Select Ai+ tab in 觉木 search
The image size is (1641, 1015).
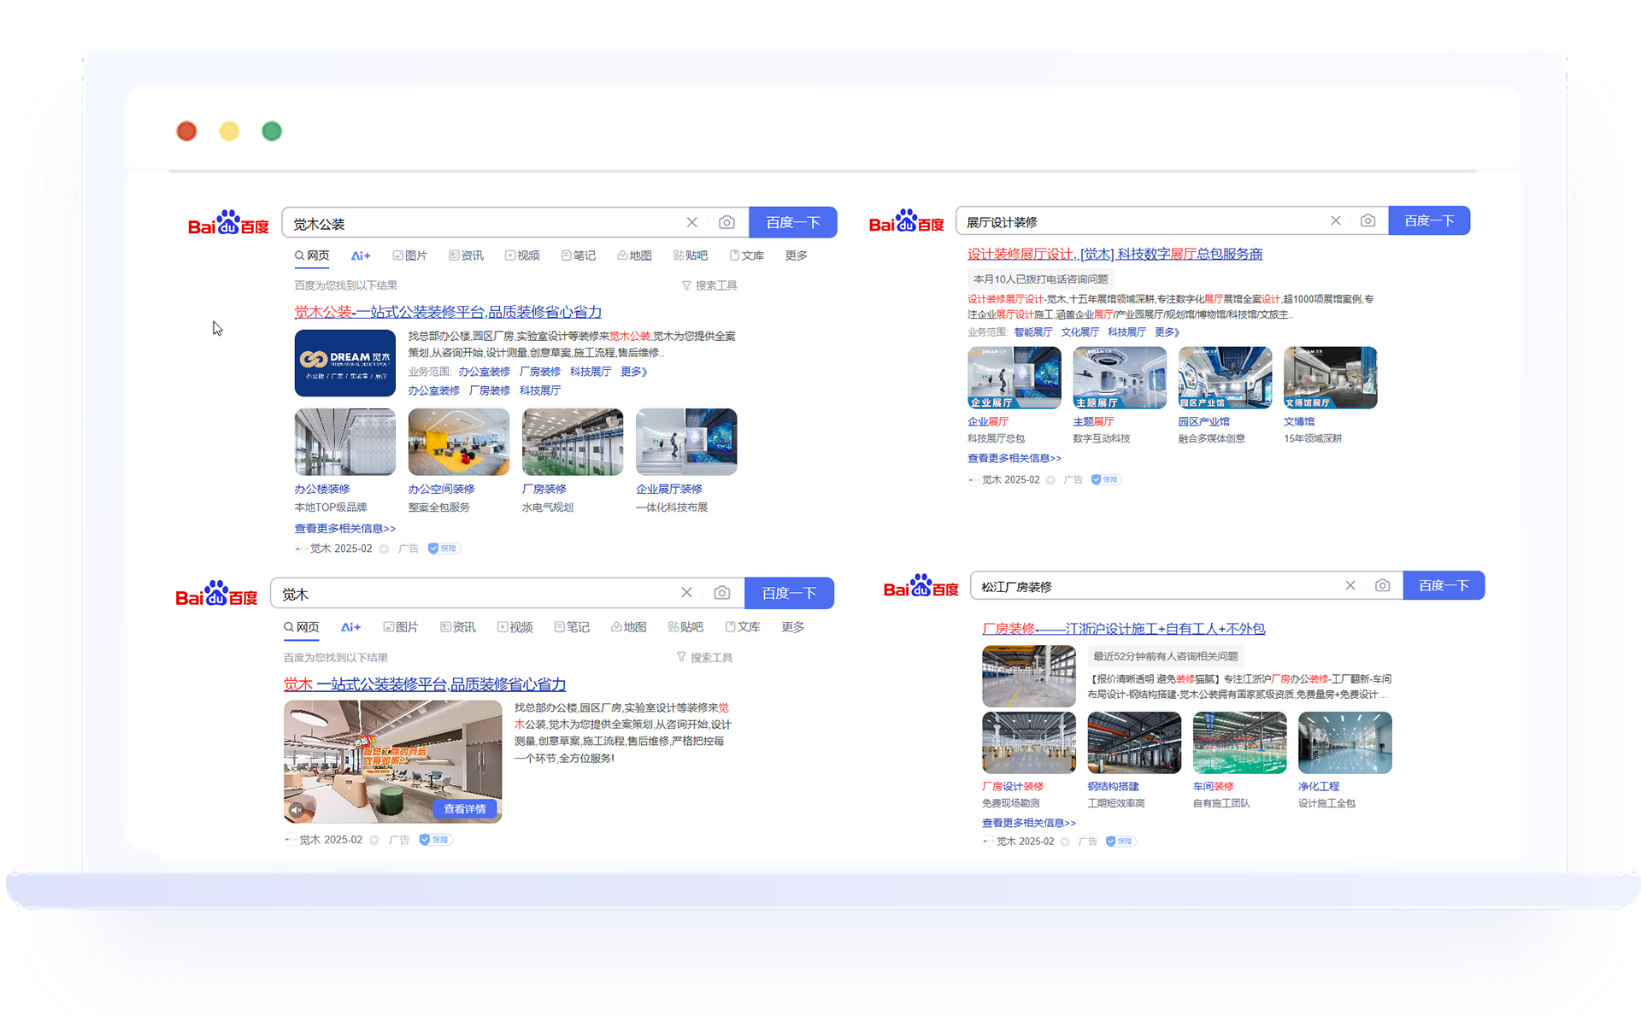(x=350, y=627)
